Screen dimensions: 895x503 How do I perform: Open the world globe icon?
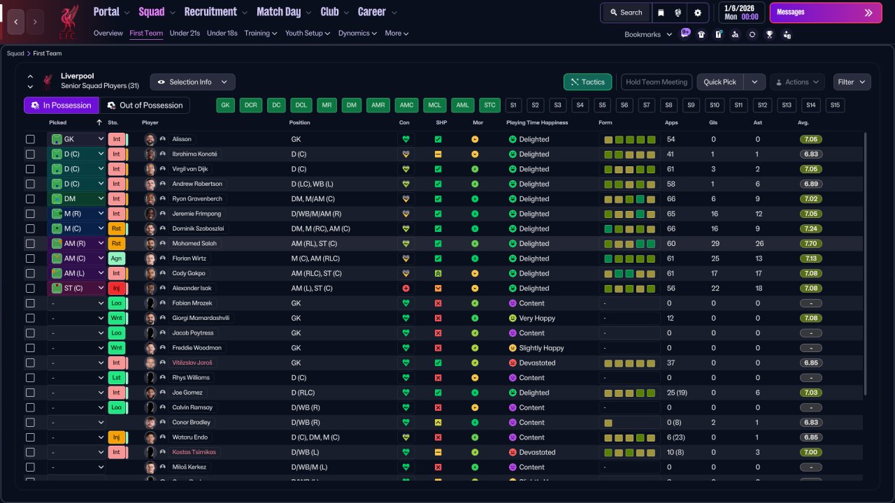click(678, 13)
